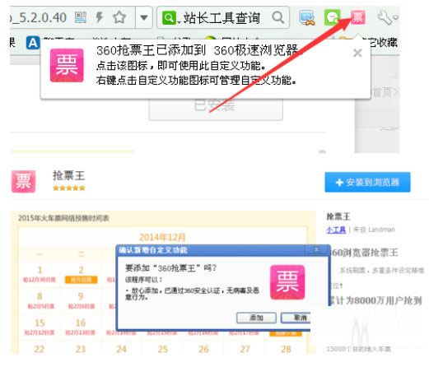
Task: Open the pink 票 extension in toolbar
Action: coord(357,17)
